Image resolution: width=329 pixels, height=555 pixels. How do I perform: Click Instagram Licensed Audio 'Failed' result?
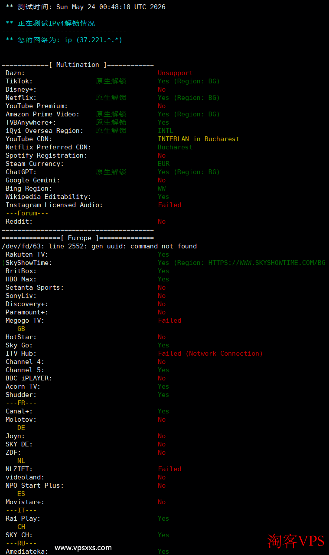tap(169, 205)
